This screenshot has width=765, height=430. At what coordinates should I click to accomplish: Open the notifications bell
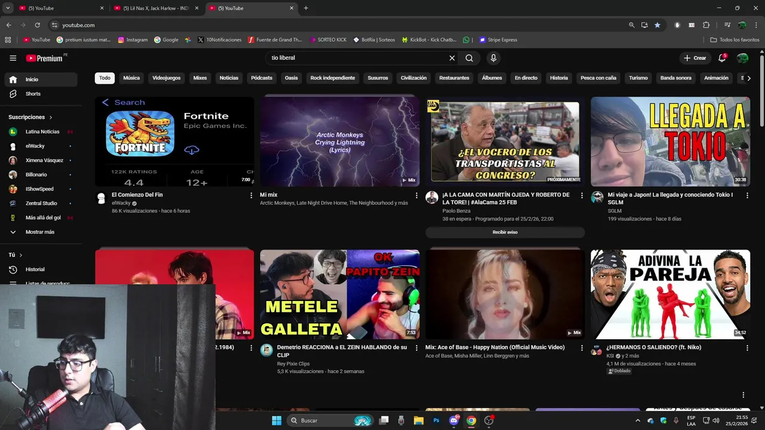pos(722,58)
